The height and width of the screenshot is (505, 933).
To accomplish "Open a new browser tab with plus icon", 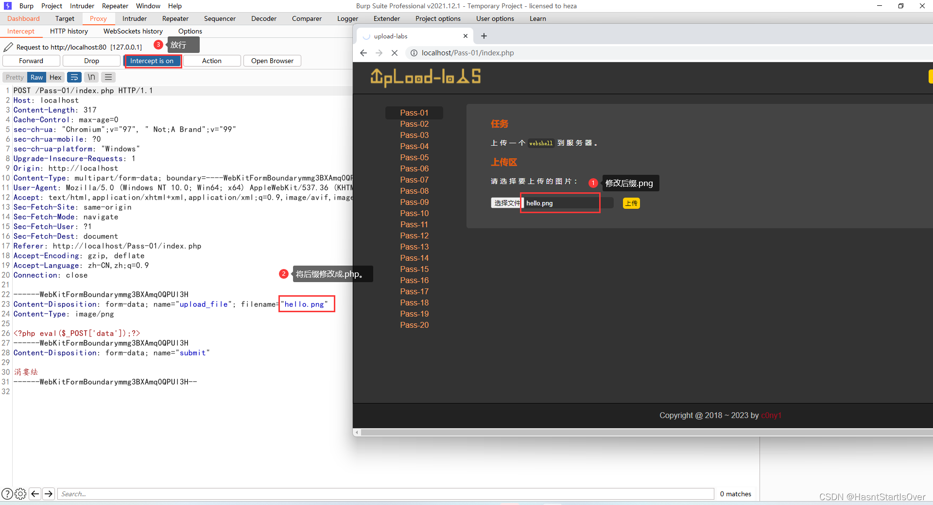I will click(484, 36).
